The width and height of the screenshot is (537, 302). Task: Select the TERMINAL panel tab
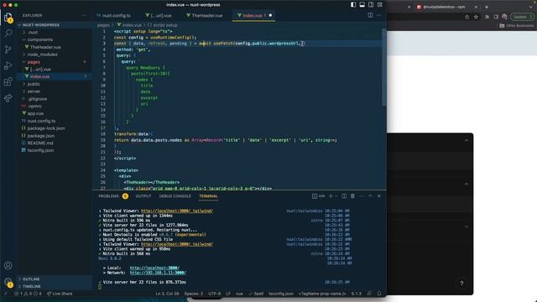208,196
